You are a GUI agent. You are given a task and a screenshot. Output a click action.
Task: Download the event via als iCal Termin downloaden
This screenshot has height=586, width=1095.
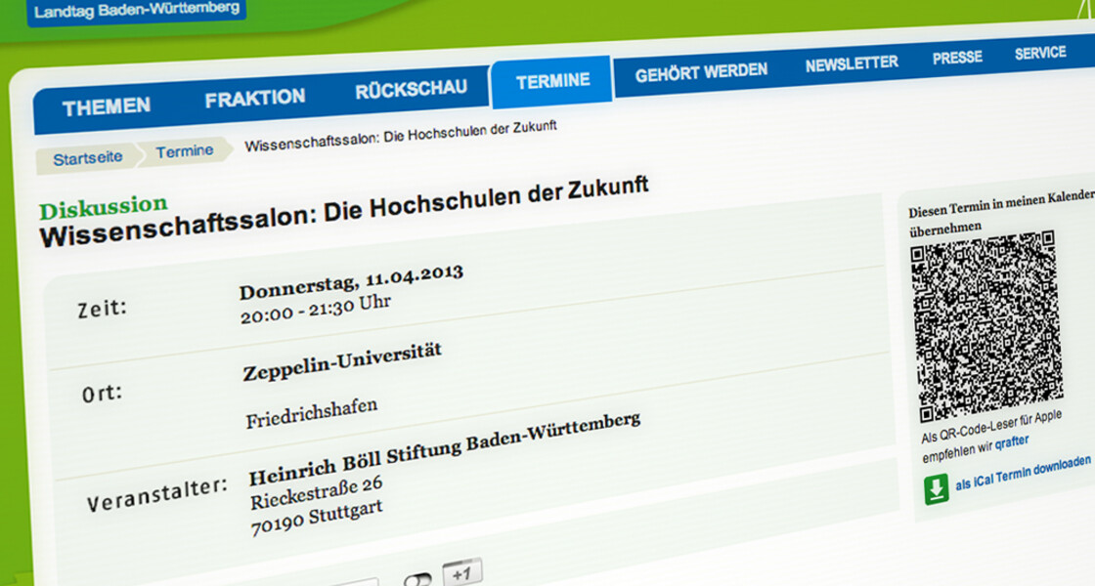coord(1023,473)
